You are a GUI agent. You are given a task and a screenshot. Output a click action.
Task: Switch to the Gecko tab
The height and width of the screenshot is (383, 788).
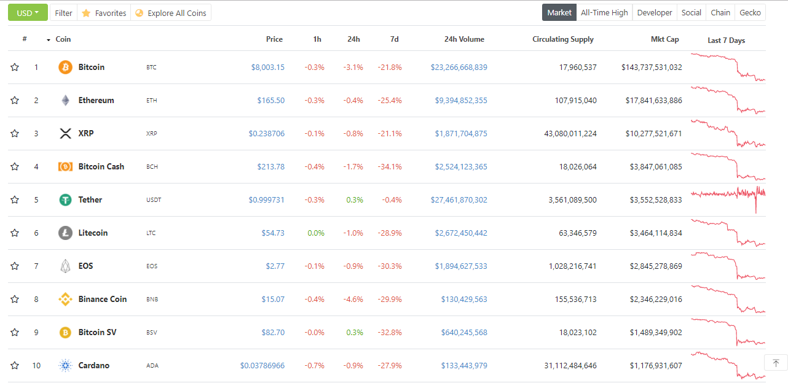[751, 12]
